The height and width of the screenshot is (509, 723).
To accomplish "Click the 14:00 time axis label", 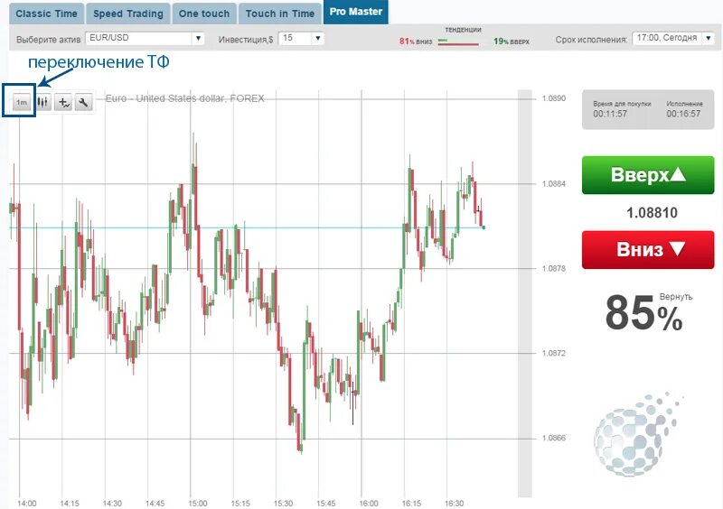I will pyautogui.click(x=27, y=504).
